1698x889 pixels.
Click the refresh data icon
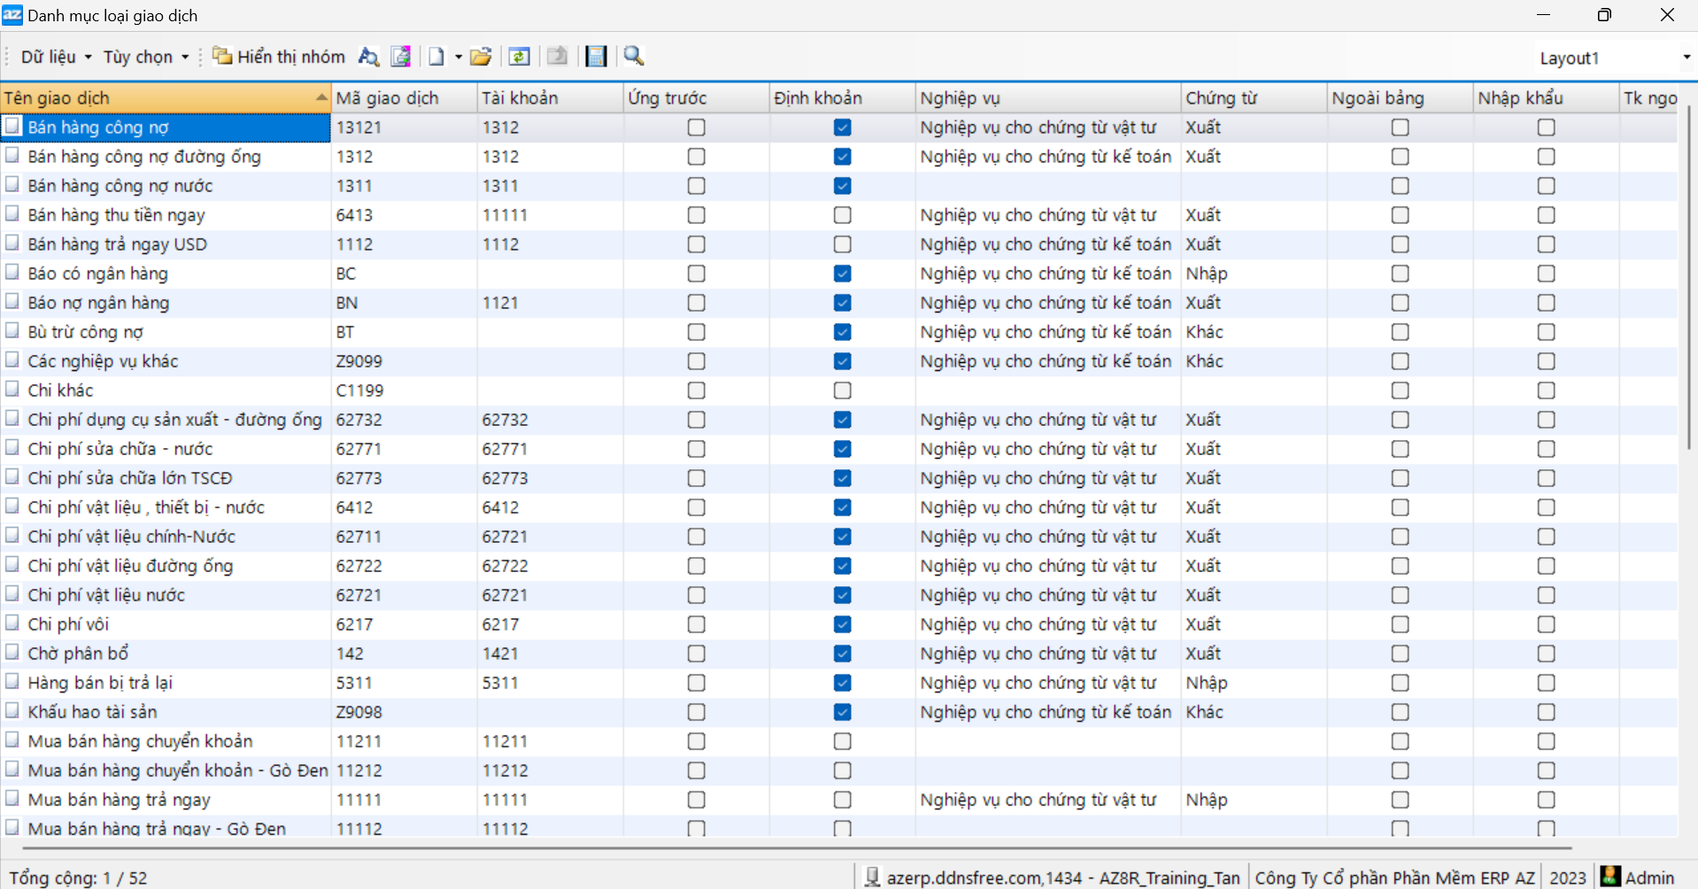pos(520,57)
